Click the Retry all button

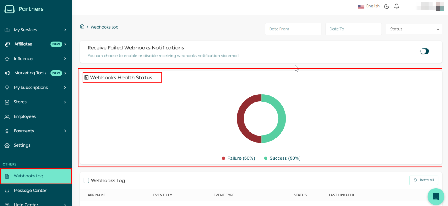pyautogui.click(x=424, y=180)
